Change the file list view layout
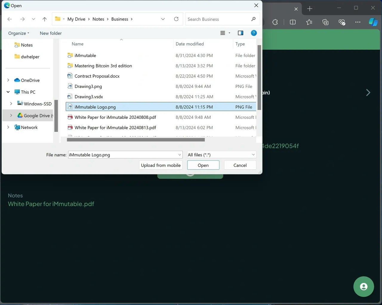The height and width of the screenshot is (305, 382). pyautogui.click(x=223, y=33)
